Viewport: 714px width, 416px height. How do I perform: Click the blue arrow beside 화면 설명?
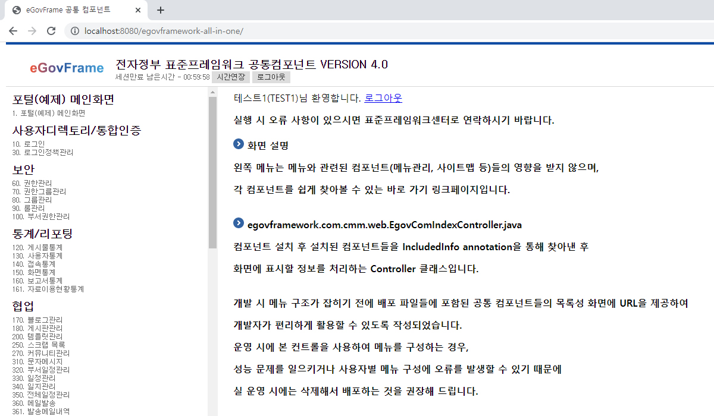[239, 144]
